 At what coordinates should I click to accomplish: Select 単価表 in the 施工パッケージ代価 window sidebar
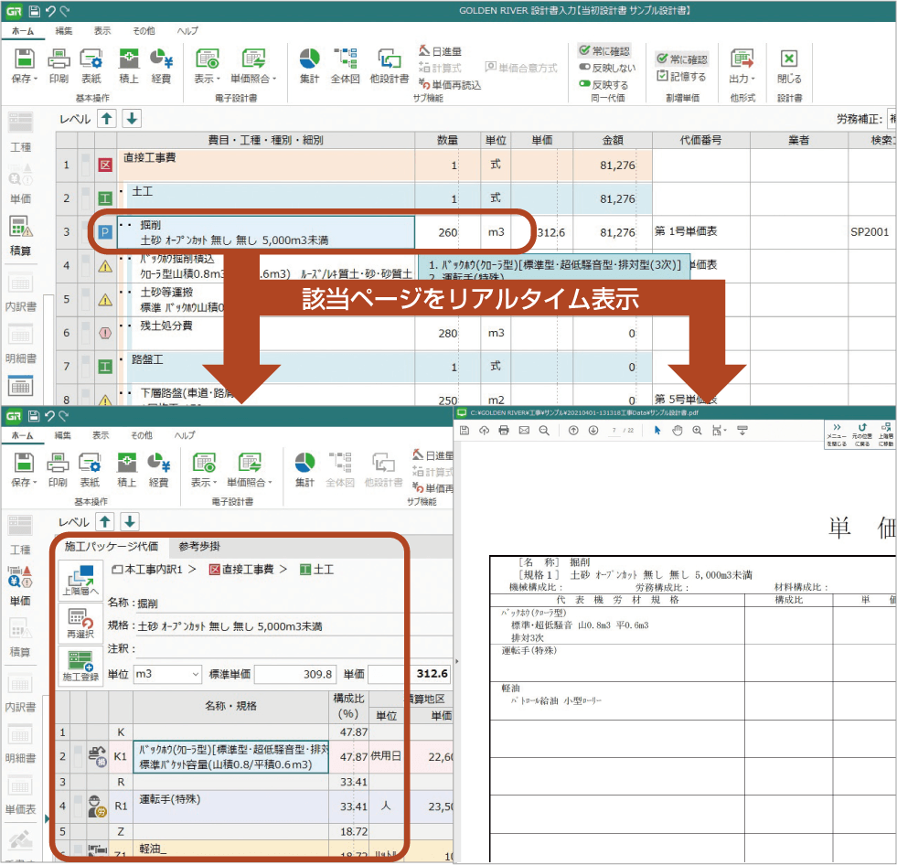point(20,795)
